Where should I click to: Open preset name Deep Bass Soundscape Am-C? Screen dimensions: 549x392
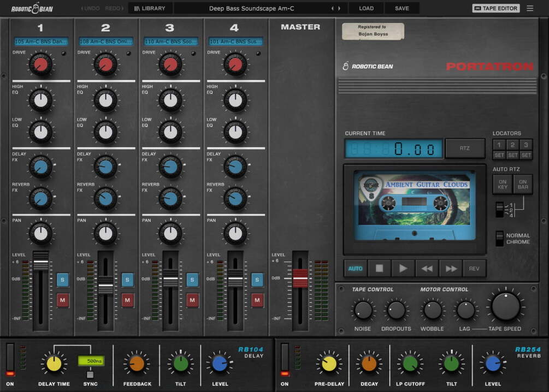pos(251,8)
